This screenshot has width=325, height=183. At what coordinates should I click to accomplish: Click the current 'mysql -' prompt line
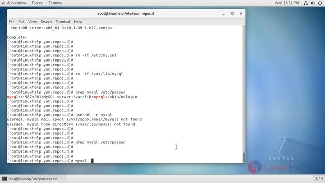[50, 161]
